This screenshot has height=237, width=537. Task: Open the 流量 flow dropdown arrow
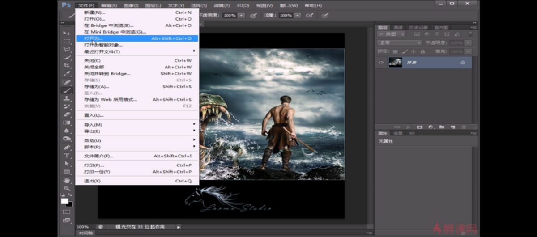[298, 15]
